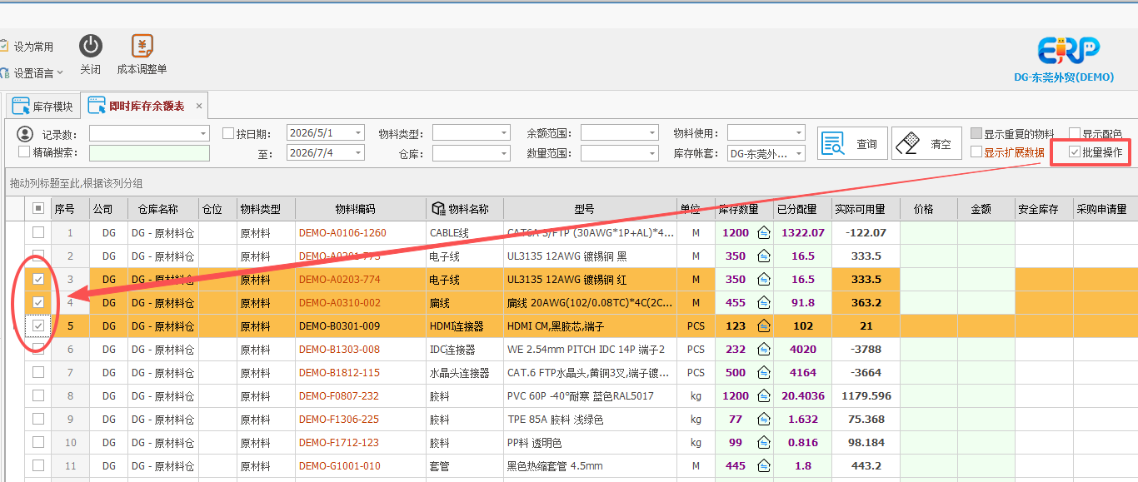Switch to the 库存模块 tab
Viewport: 1138px width, 482px height.
coord(42,107)
